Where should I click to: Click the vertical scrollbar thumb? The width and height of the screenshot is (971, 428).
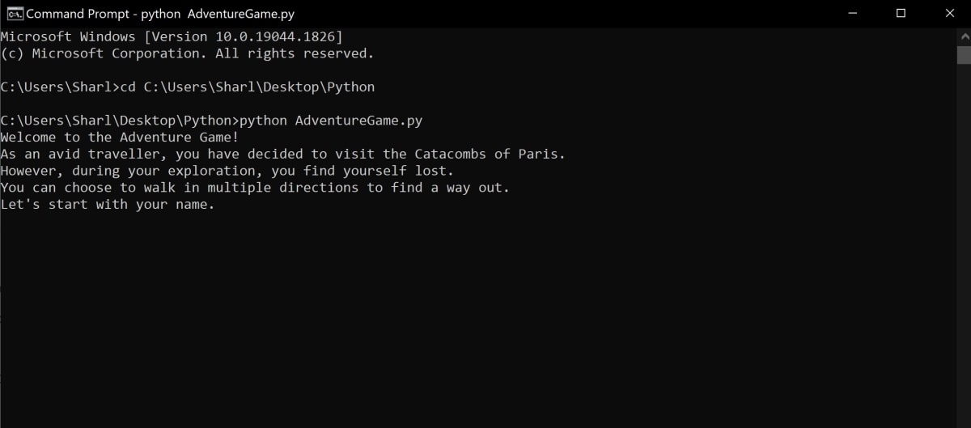tap(964, 54)
